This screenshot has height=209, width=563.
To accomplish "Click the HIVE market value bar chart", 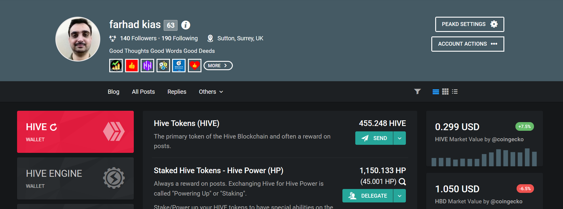I will coord(484,157).
